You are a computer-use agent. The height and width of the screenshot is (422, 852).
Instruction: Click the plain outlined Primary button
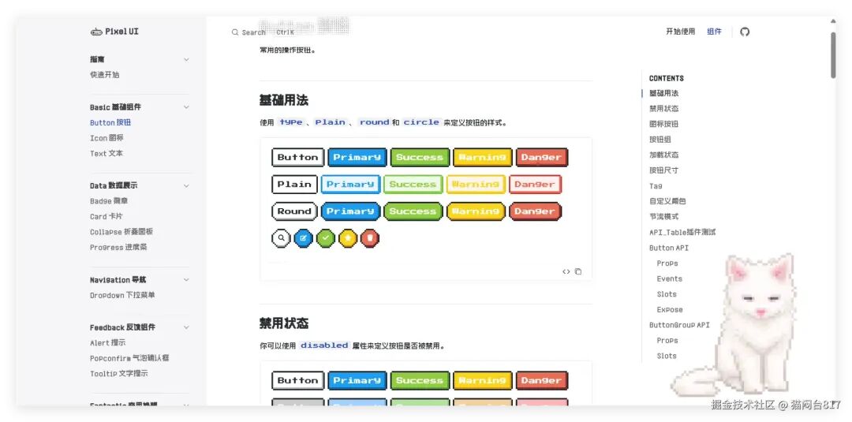(x=350, y=184)
